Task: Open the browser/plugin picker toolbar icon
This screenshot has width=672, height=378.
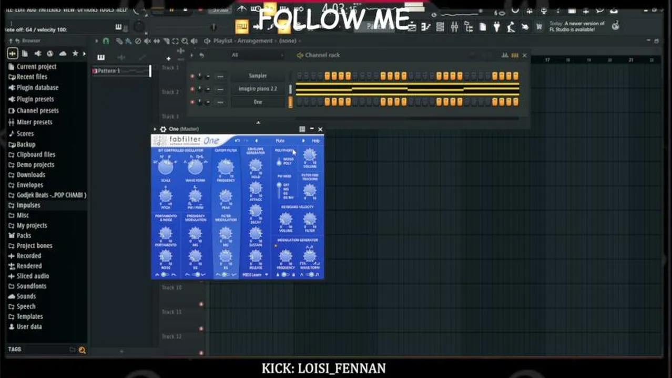Action: pos(469,27)
